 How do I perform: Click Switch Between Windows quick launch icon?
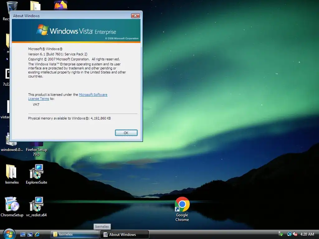tap(30, 234)
